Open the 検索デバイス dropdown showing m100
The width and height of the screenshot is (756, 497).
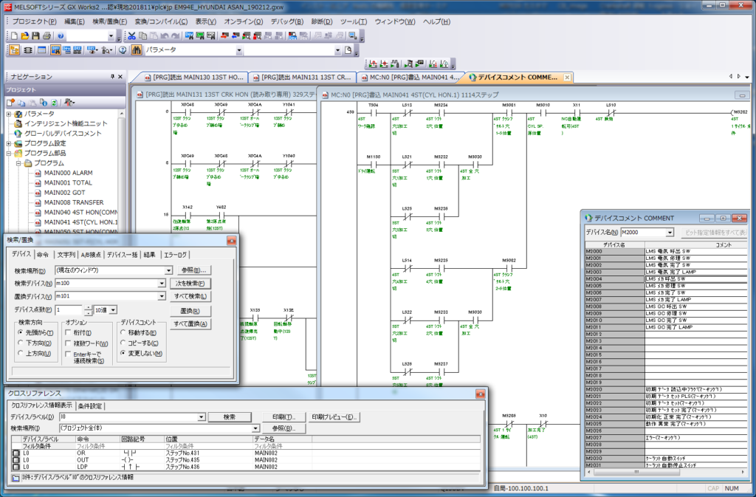point(161,284)
